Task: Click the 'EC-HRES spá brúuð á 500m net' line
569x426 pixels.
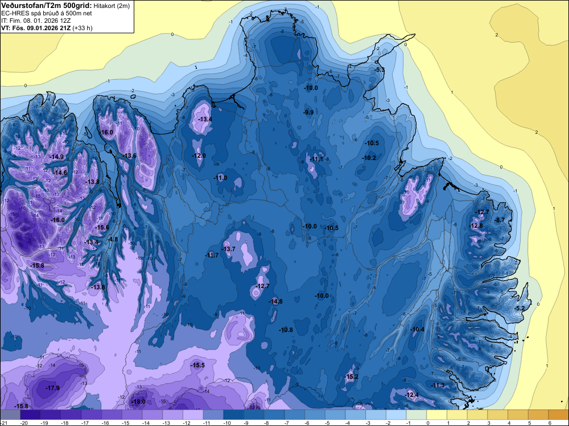Action: 47,13
